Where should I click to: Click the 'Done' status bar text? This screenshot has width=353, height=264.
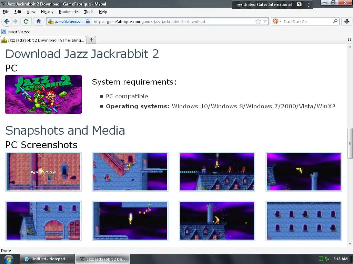[6, 251]
